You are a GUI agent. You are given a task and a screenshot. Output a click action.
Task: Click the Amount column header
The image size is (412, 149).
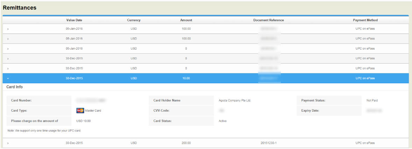click(x=186, y=20)
